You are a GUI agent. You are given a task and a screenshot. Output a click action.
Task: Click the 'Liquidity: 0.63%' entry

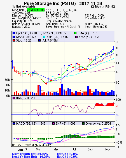[x=22, y=21]
